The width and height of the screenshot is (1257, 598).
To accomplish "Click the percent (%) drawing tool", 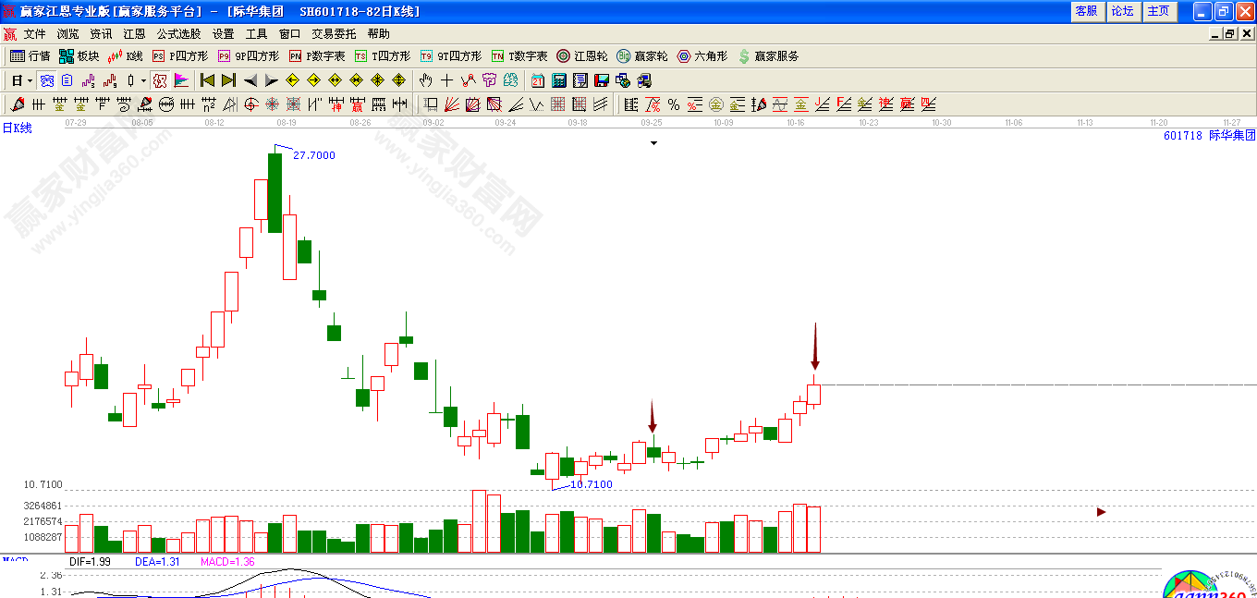I will [x=673, y=104].
